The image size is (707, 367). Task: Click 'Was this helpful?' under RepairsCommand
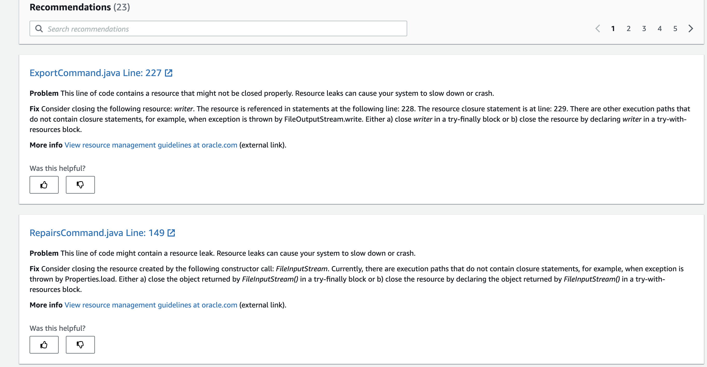coord(58,328)
